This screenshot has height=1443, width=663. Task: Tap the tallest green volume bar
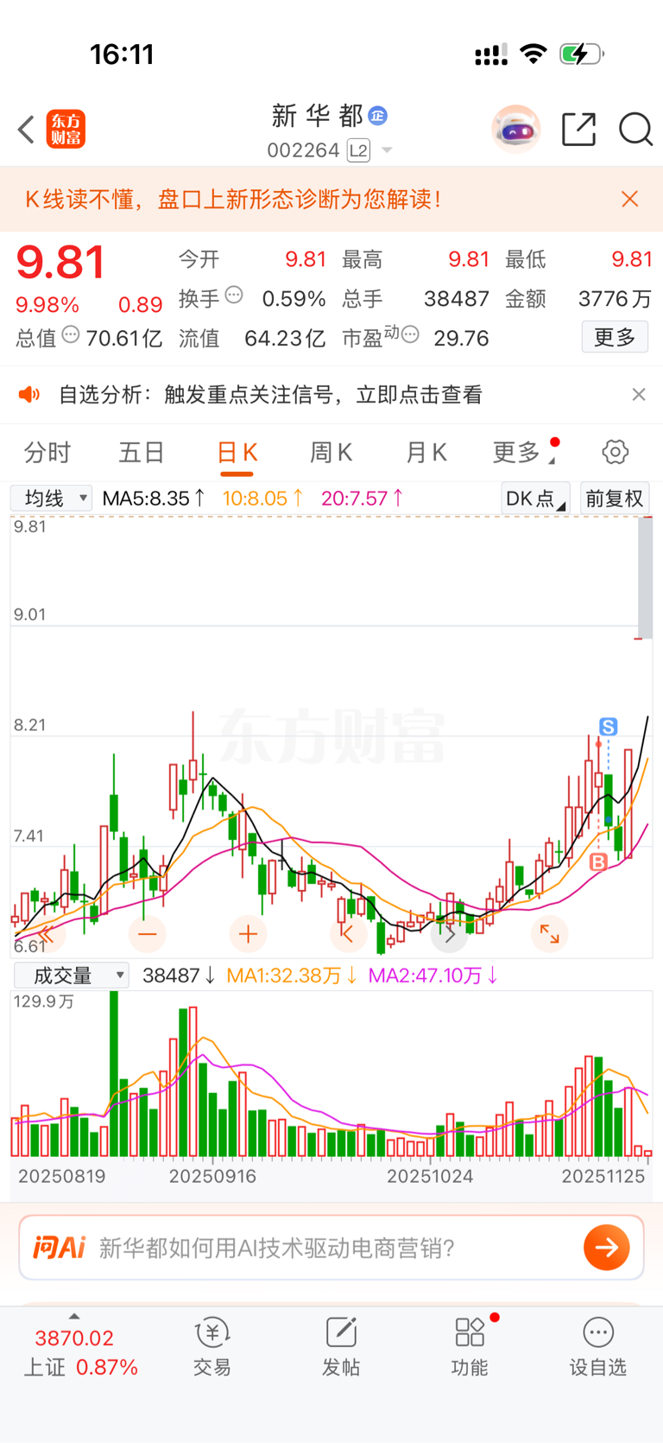[x=114, y=1074]
